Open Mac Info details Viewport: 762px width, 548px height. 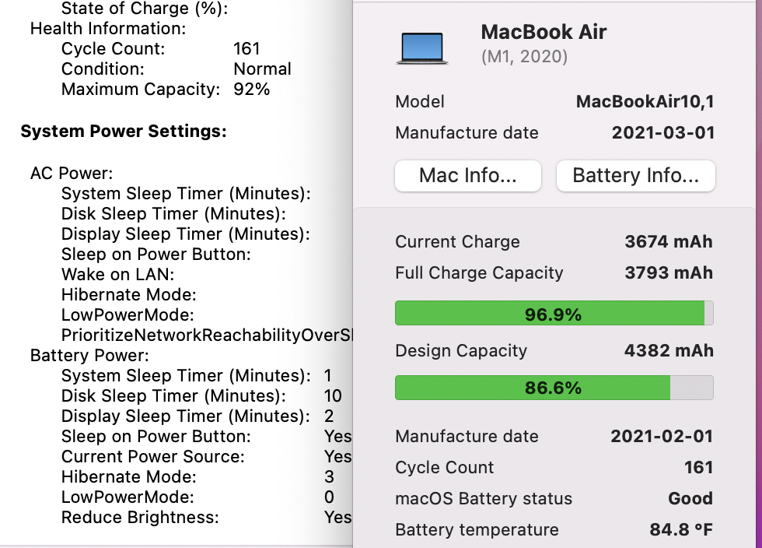tap(467, 175)
